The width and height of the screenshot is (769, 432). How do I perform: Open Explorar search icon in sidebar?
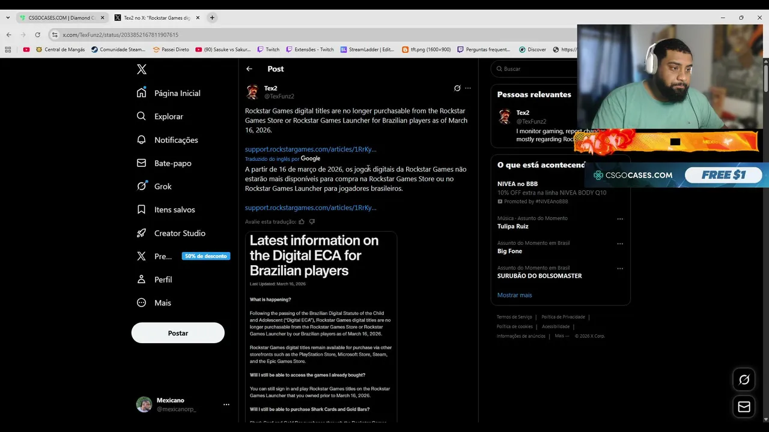[141, 116]
